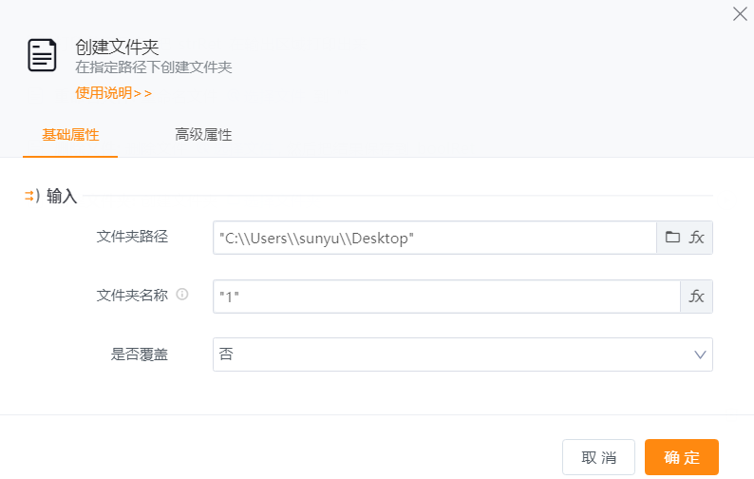This screenshot has width=754, height=479.
Task: Click the folder browse icon in path field
Action: pos(672,238)
